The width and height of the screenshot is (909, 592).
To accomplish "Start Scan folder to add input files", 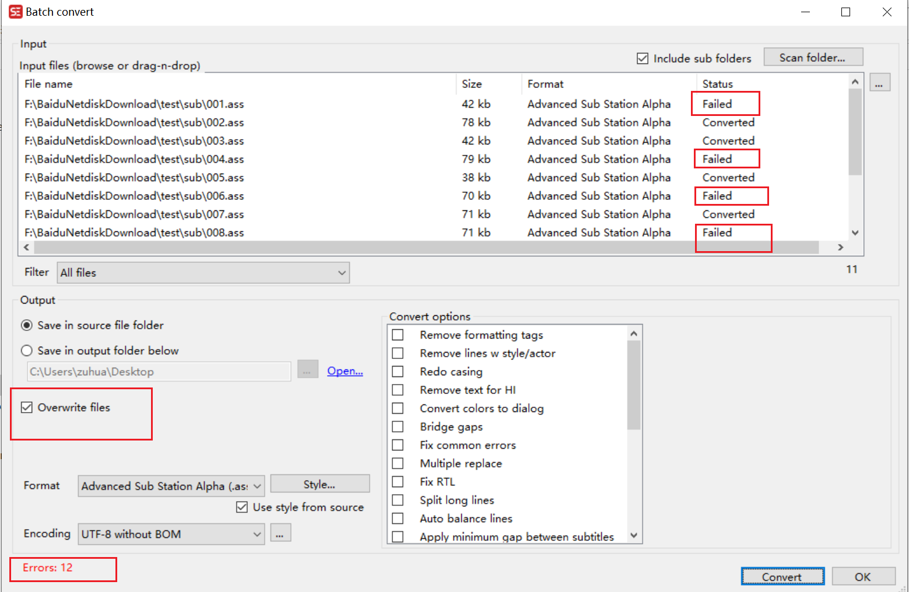I will (x=813, y=57).
